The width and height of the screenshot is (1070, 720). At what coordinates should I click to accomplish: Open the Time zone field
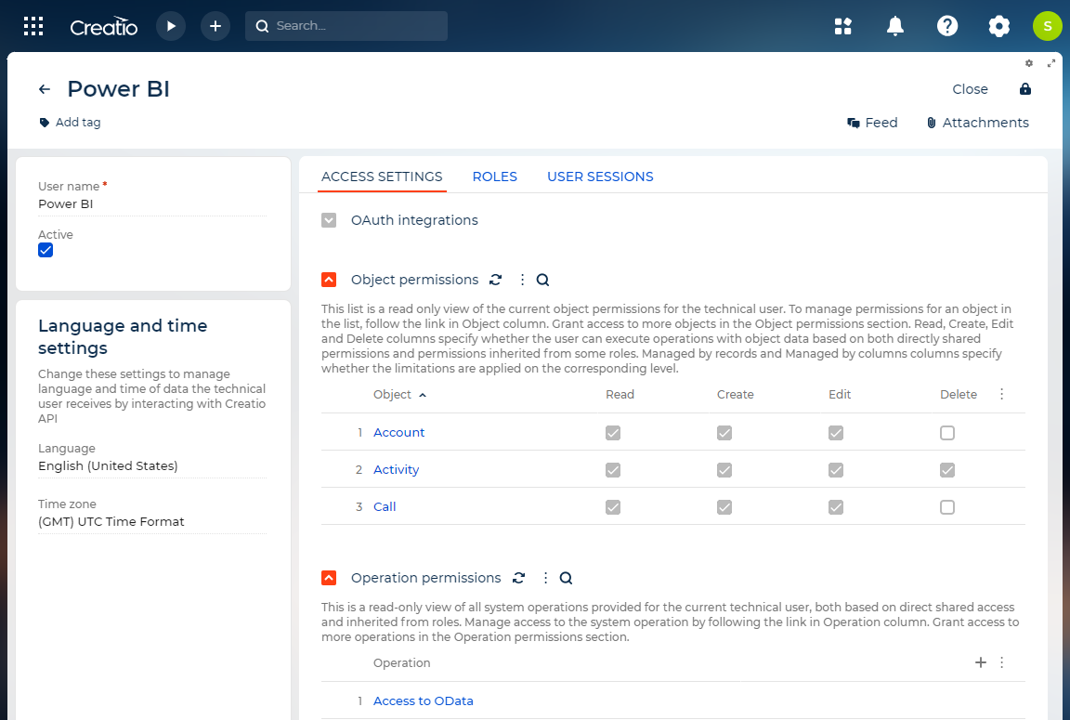(x=152, y=522)
